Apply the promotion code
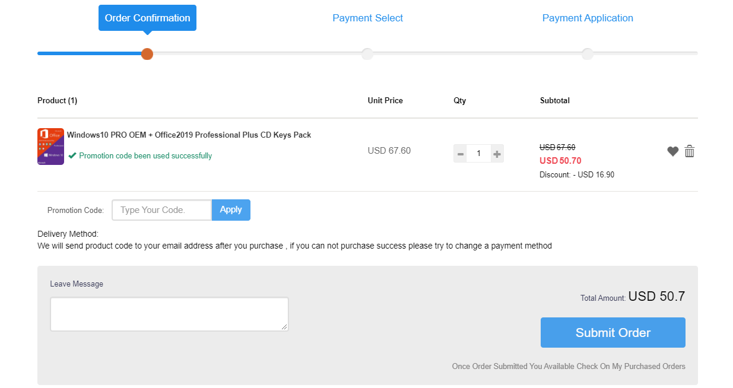Screen dimensions: 733x388 [231, 209]
